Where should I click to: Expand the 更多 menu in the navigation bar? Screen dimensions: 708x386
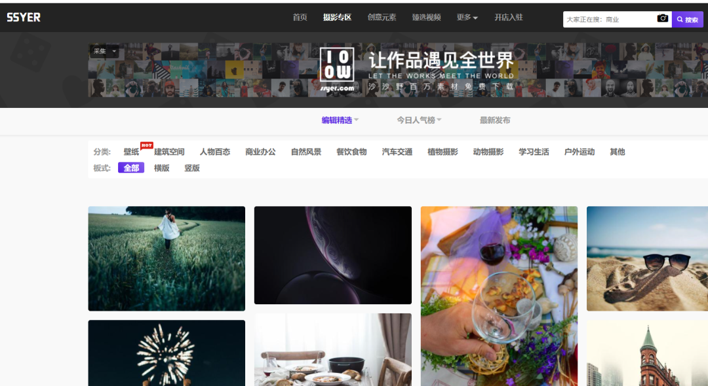[467, 18]
